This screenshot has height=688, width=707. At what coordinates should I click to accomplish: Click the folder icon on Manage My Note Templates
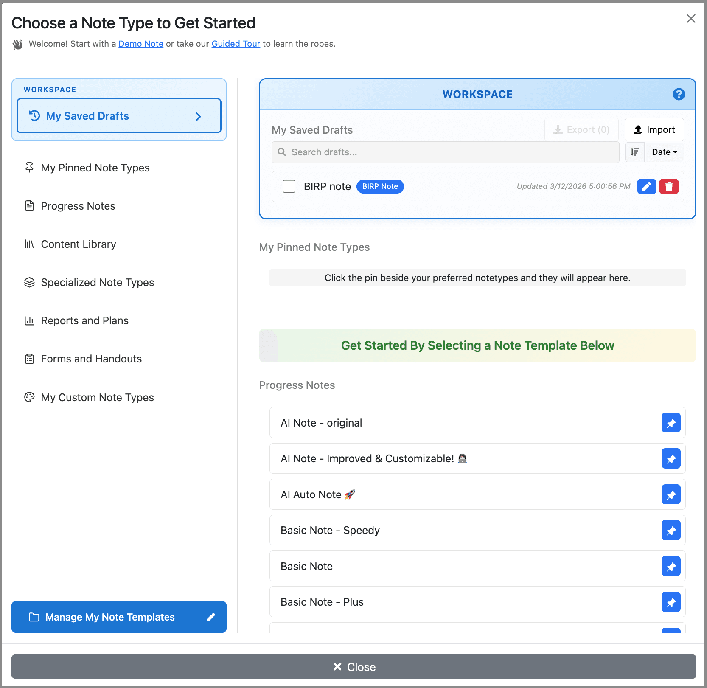[x=34, y=617]
